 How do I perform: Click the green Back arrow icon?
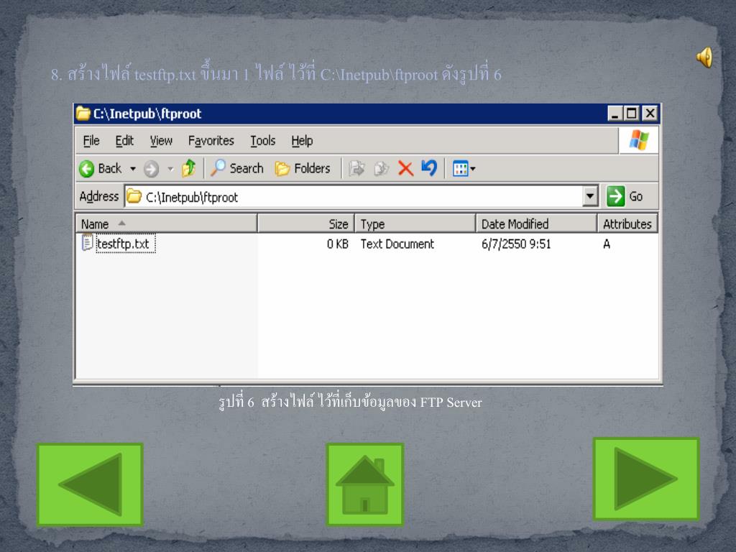click(x=86, y=168)
